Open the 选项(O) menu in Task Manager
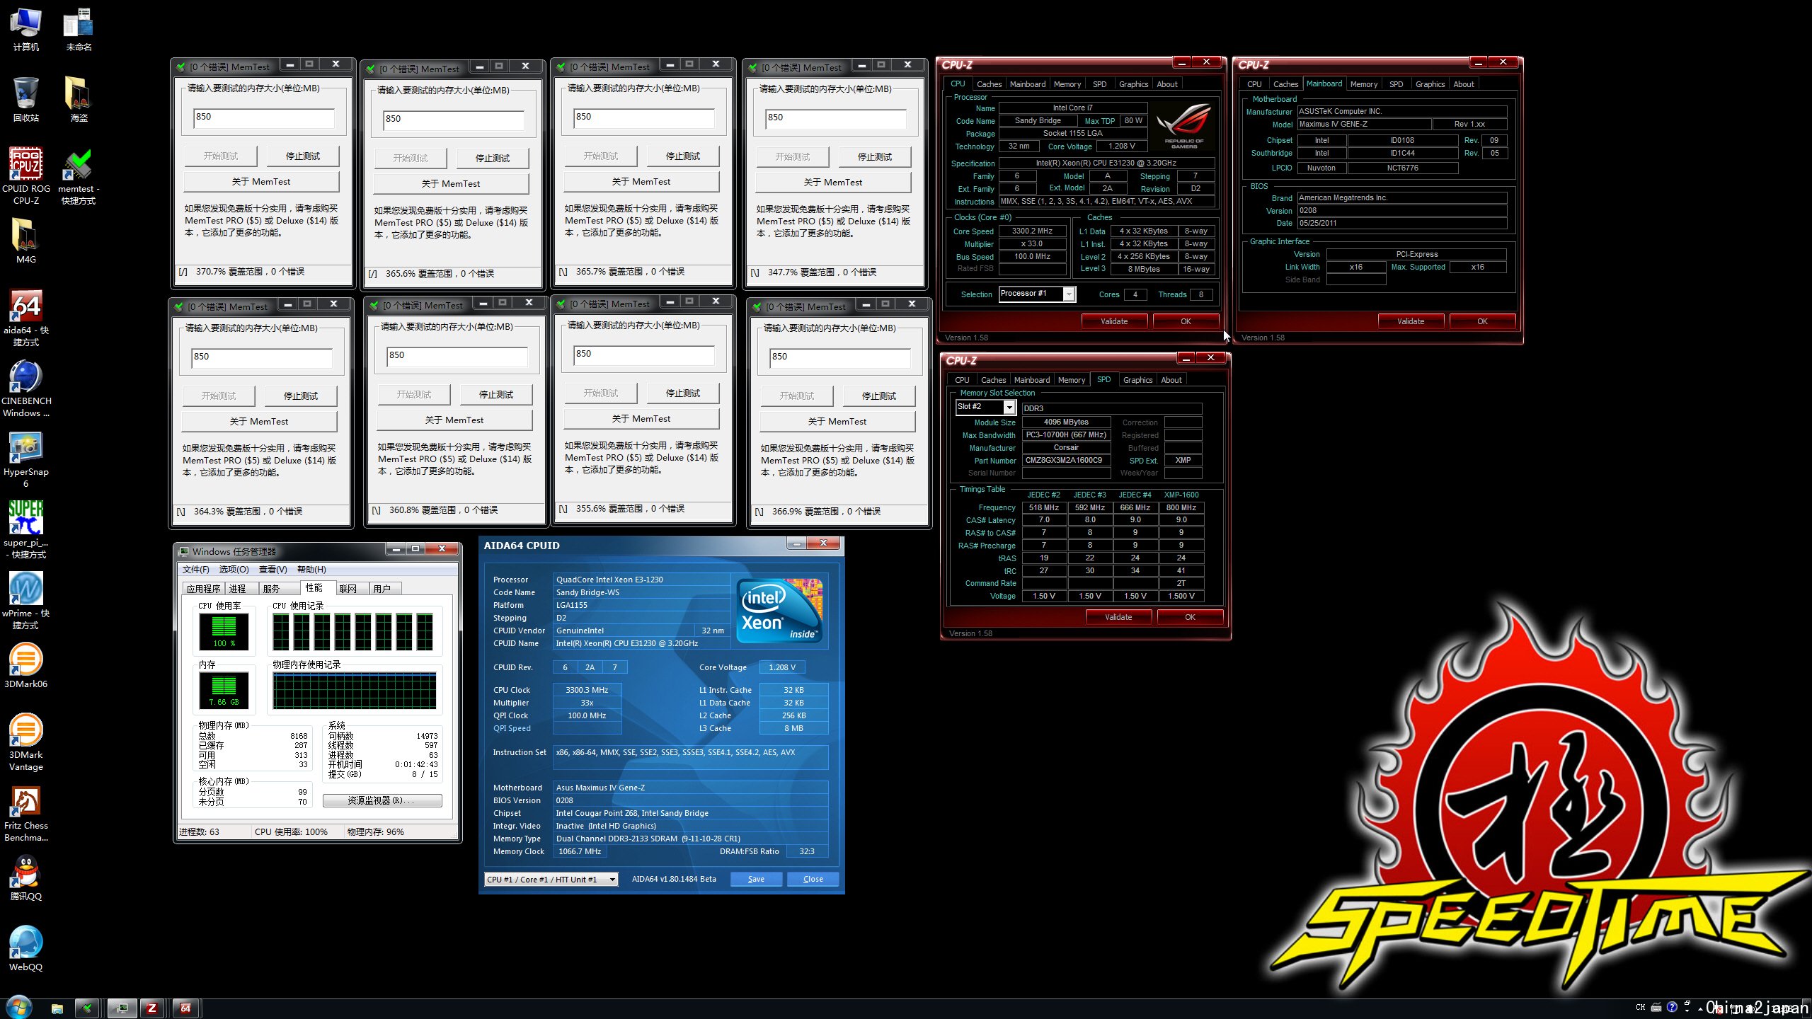The image size is (1812, 1019). click(234, 570)
